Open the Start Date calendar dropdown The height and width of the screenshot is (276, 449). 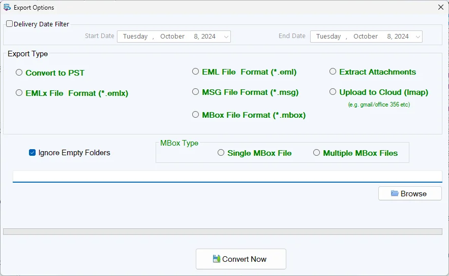click(226, 37)
